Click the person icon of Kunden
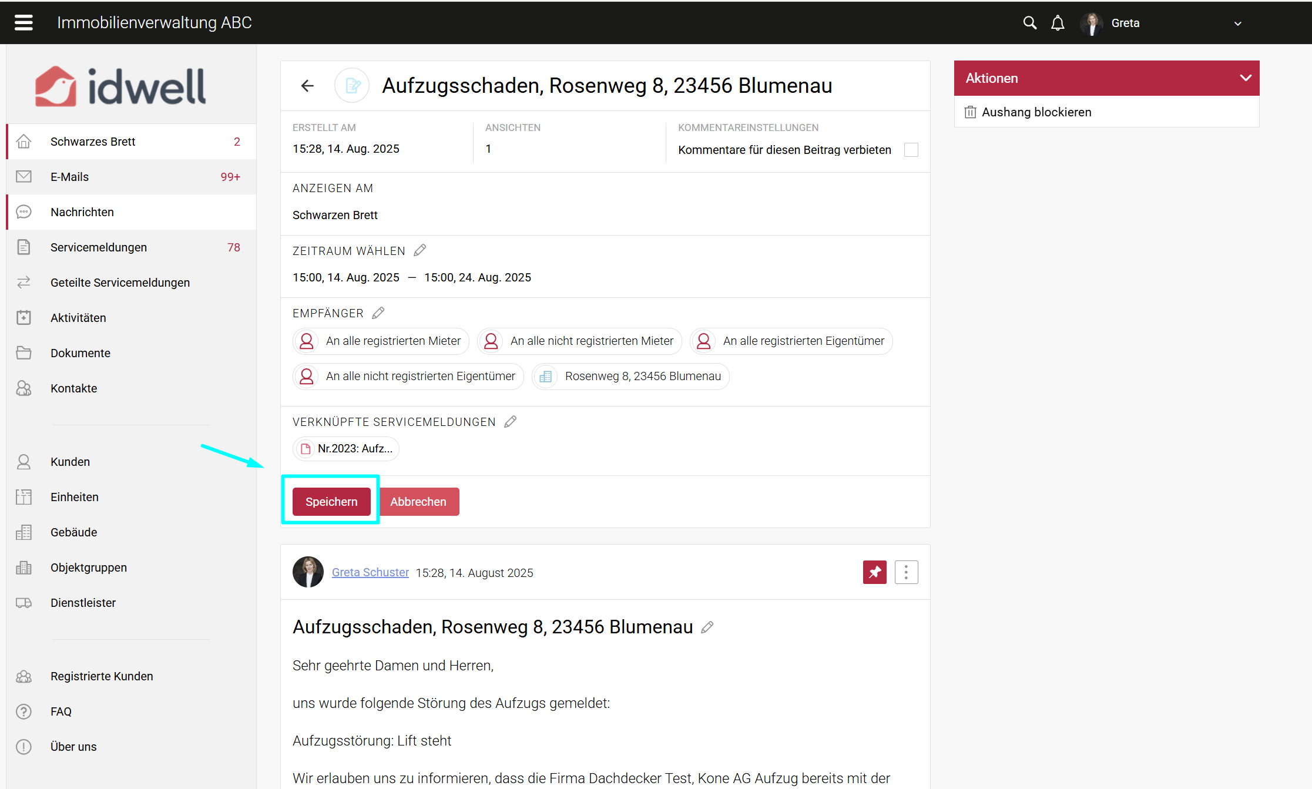The height and width of the screenshot is (789, 1312). tap(24, 462)
